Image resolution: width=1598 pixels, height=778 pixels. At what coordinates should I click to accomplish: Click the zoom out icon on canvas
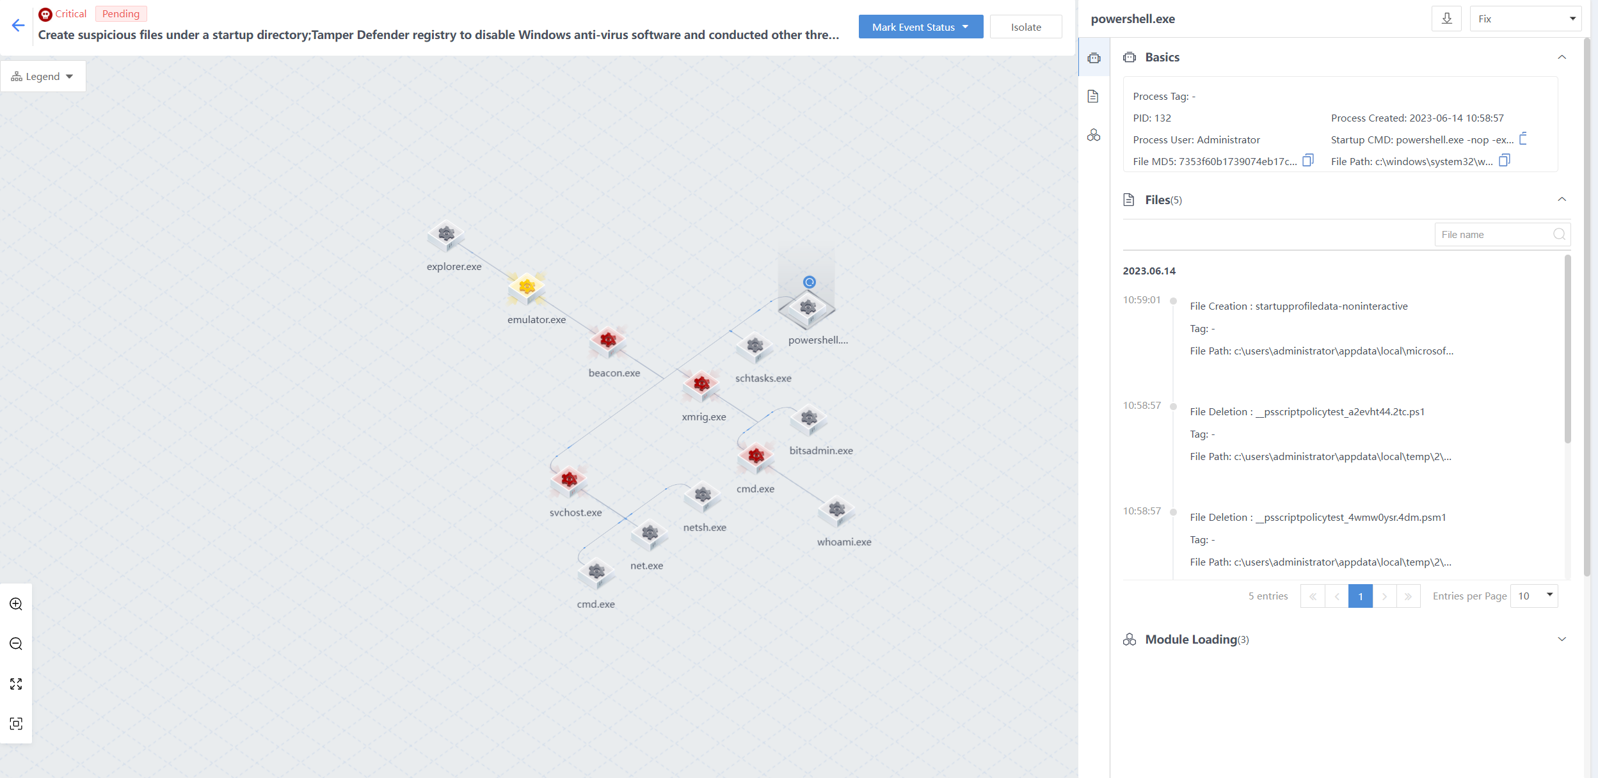click(16, 644)
